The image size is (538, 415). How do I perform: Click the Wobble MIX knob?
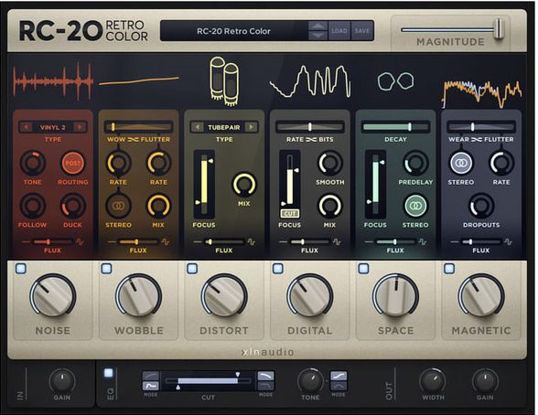pos(158,206)
